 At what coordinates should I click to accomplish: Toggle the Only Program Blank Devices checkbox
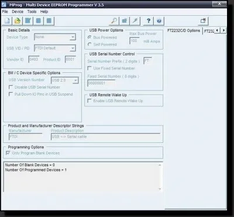[8, 153]
